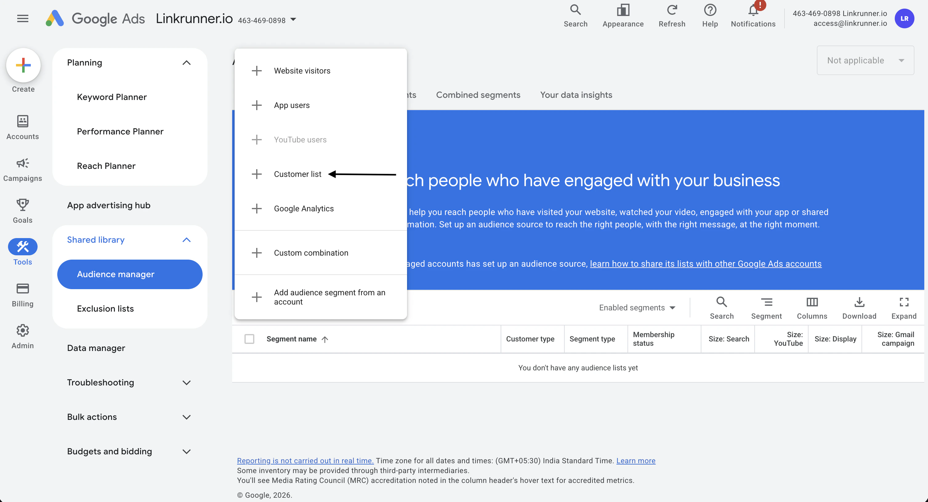Tick the select-all segments checkbox
Screen dimensions: 928x502
click(x=249, y=339)
